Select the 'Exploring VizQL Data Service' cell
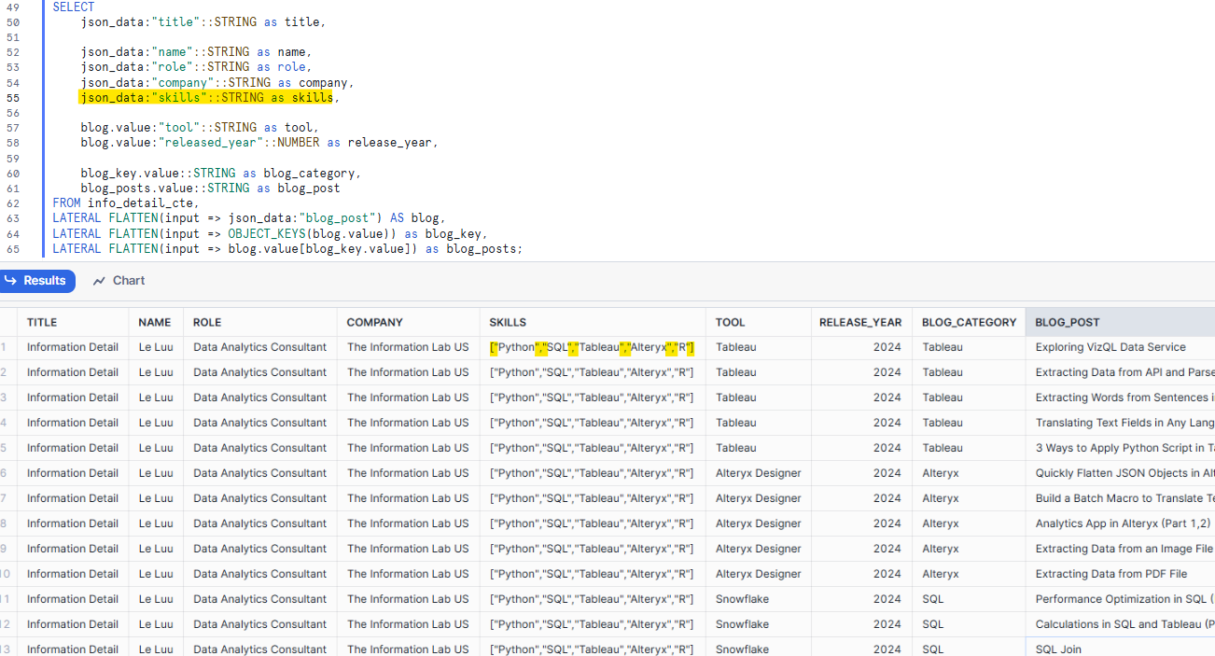Image resolution: width=1215 pixels, height=656 pixels. pos(1110,347)
